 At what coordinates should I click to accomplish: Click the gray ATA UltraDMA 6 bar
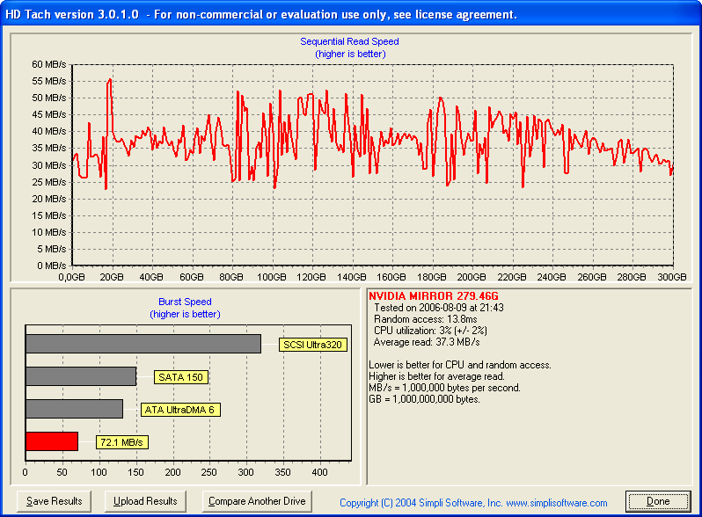point(74,409)
